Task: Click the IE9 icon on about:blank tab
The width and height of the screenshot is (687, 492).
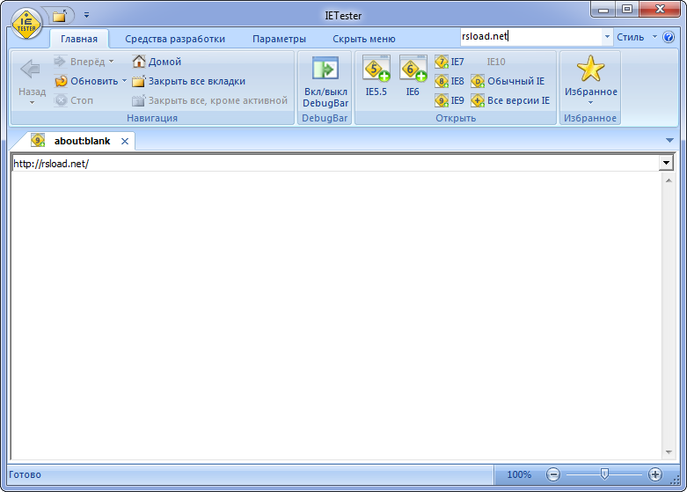Action: 38,140
